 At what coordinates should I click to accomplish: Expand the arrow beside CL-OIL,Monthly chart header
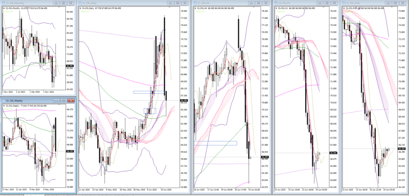(4, 8)
